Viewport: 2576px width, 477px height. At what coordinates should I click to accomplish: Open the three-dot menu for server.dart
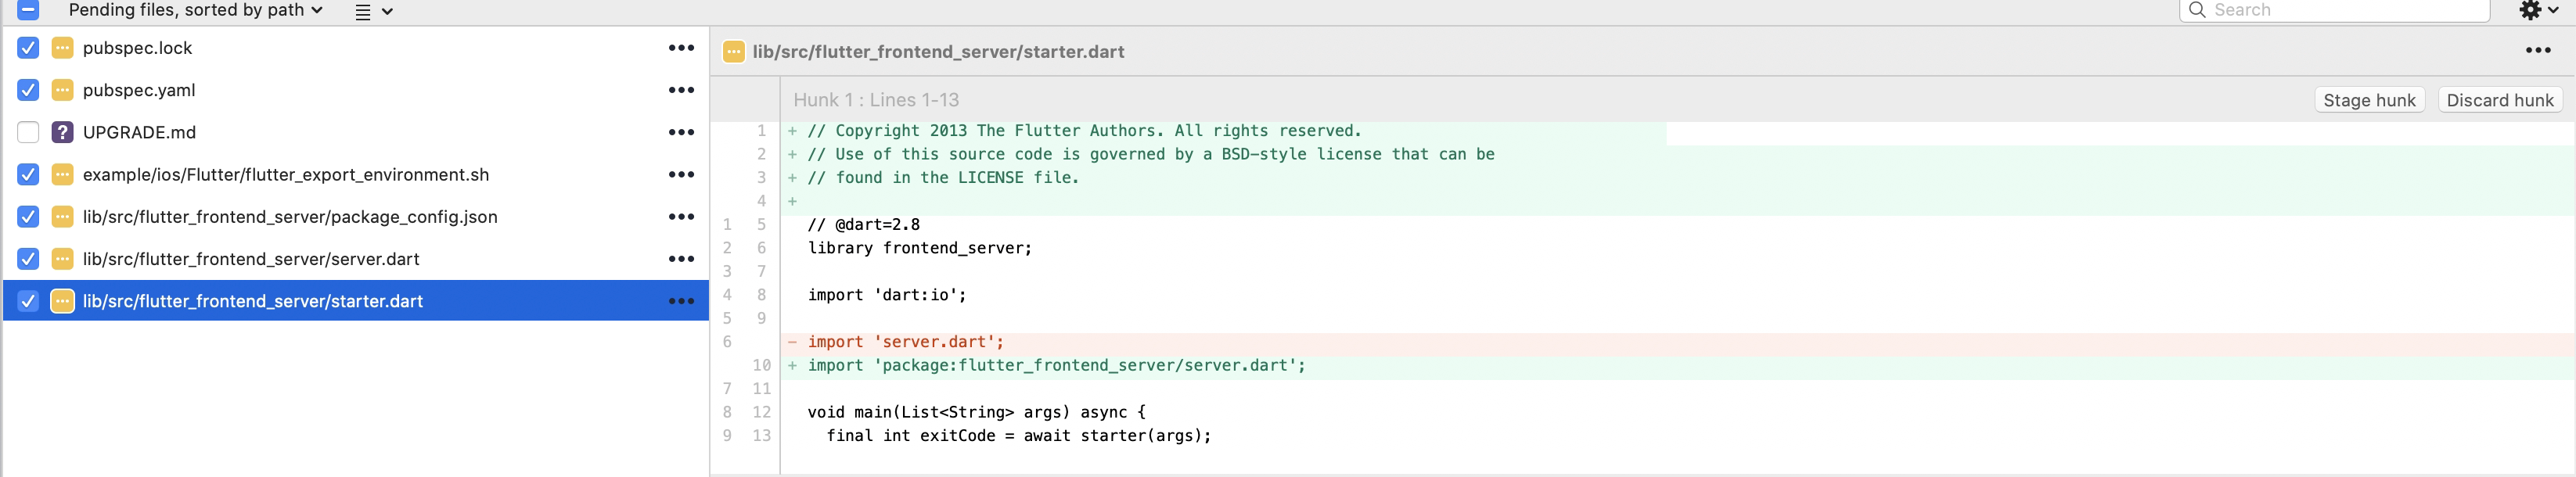point(681,259)
